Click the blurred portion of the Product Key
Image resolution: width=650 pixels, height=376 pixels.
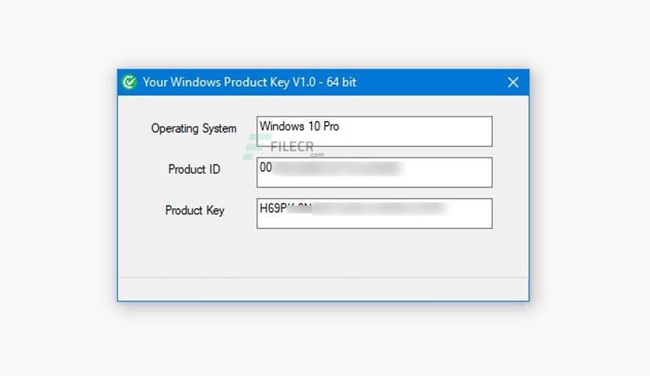coord(367,208)
